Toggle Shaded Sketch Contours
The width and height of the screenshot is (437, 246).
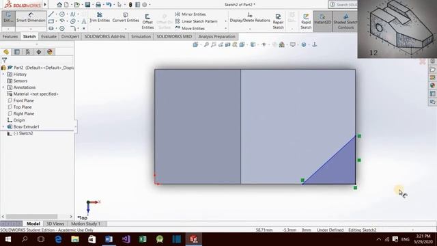point(346,21)
